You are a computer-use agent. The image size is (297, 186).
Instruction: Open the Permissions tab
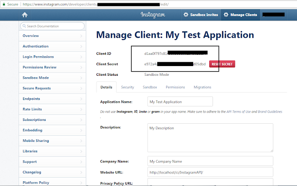click(x=175, y=87)
